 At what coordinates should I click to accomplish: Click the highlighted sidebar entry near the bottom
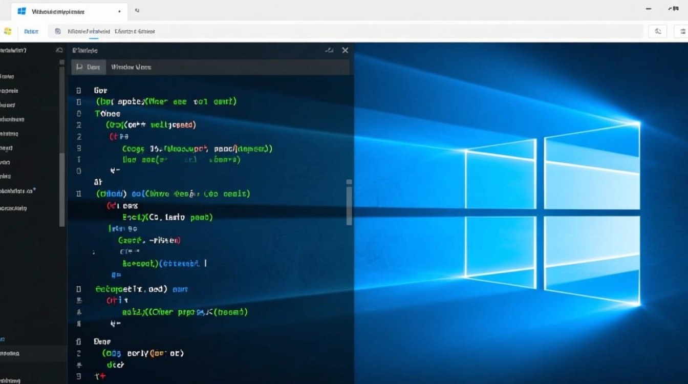pyautogui.click(x=20, y=353)
